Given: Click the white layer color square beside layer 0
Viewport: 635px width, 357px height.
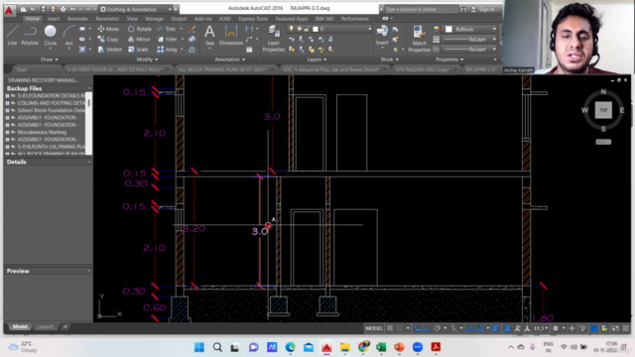Looking at the screenshot, I should pos(316,29).
